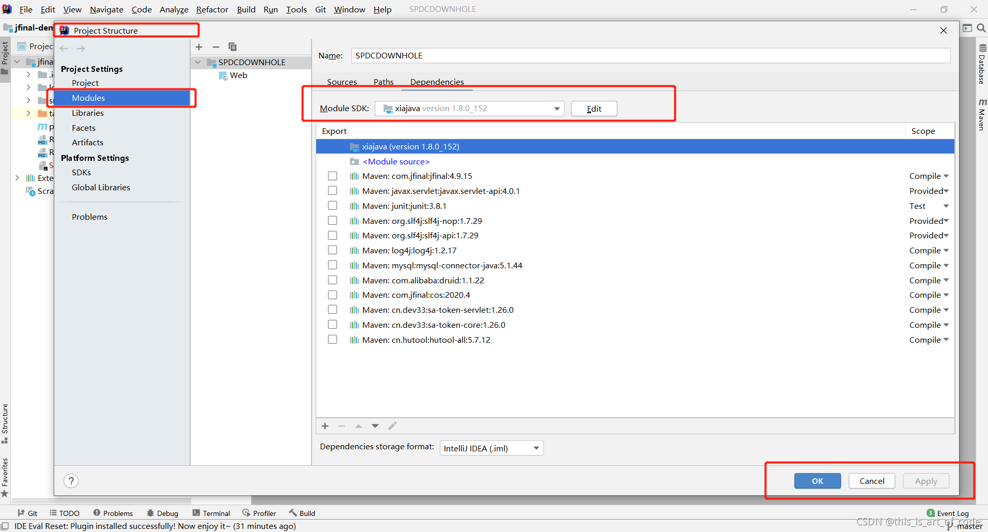Image resolution: width=988 pixels, height=532 pixels.
Task: Open the Maven tool window
Action: click(982, 115)
